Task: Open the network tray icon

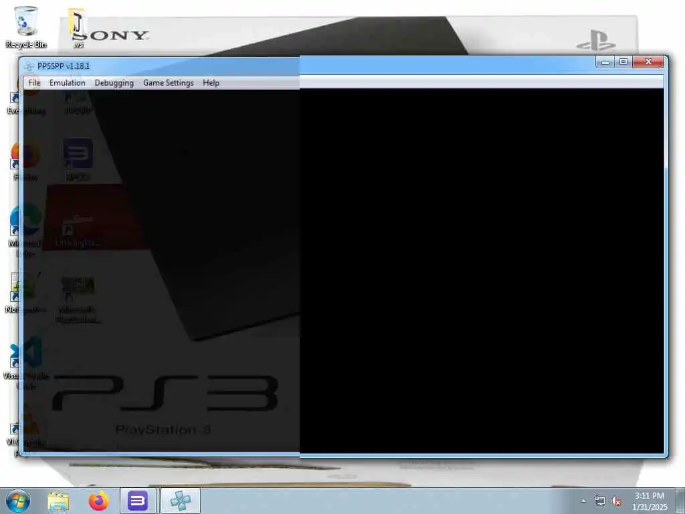Action: pos(600,501)
